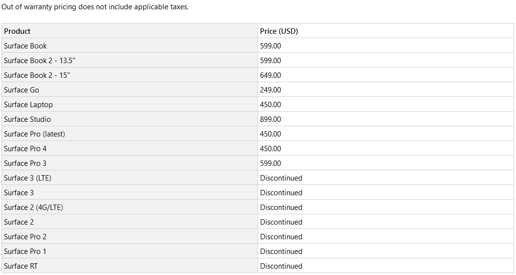
Task: Click the Product column header
Action: 130,31
